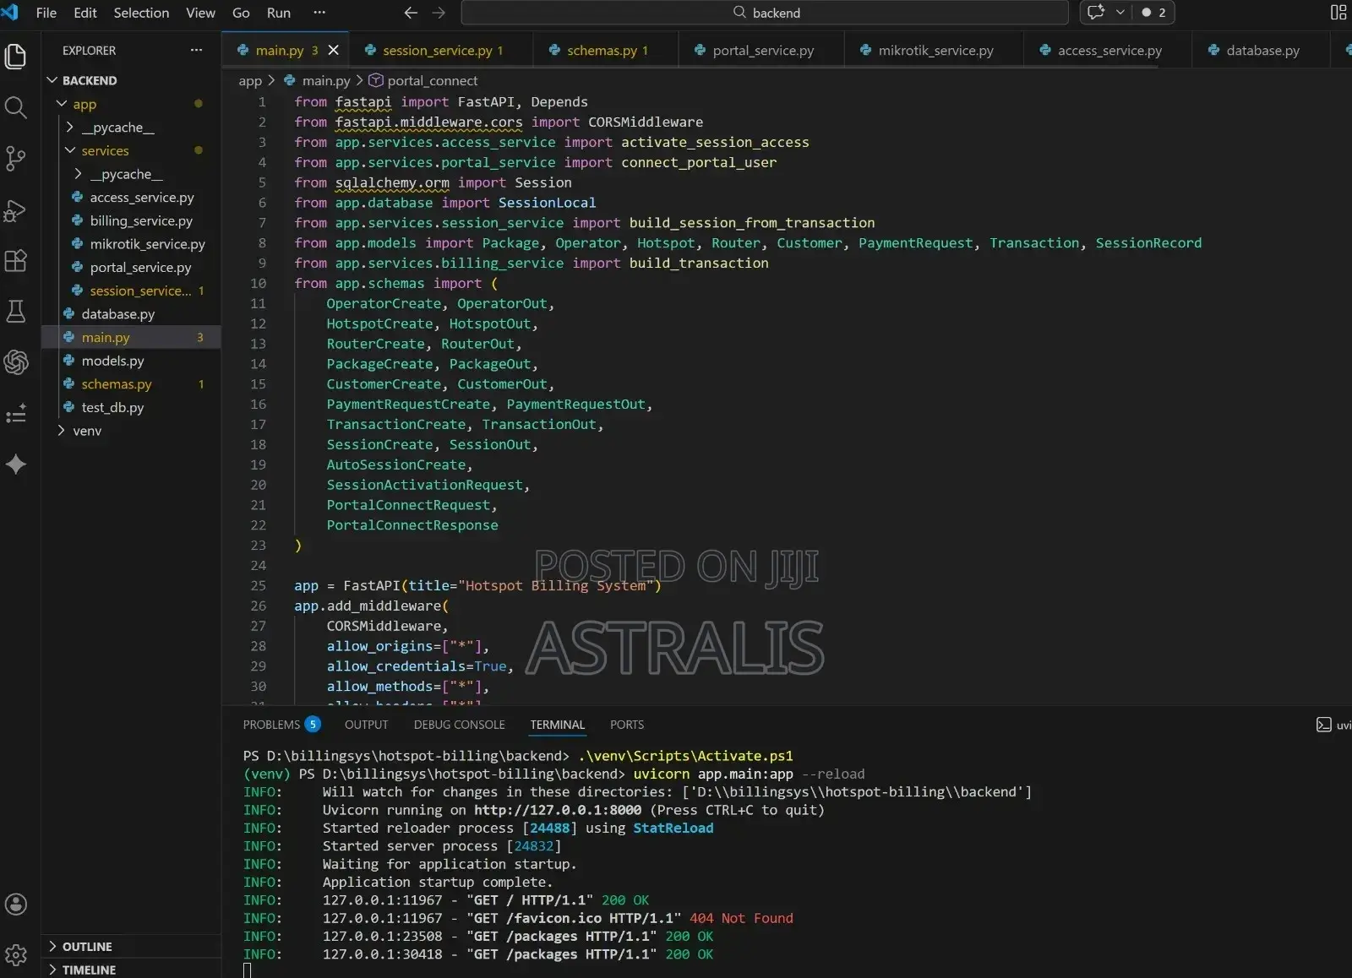
Task: Click the terminal shell icon beside 'uvi'
Action: pos(1323,725)
